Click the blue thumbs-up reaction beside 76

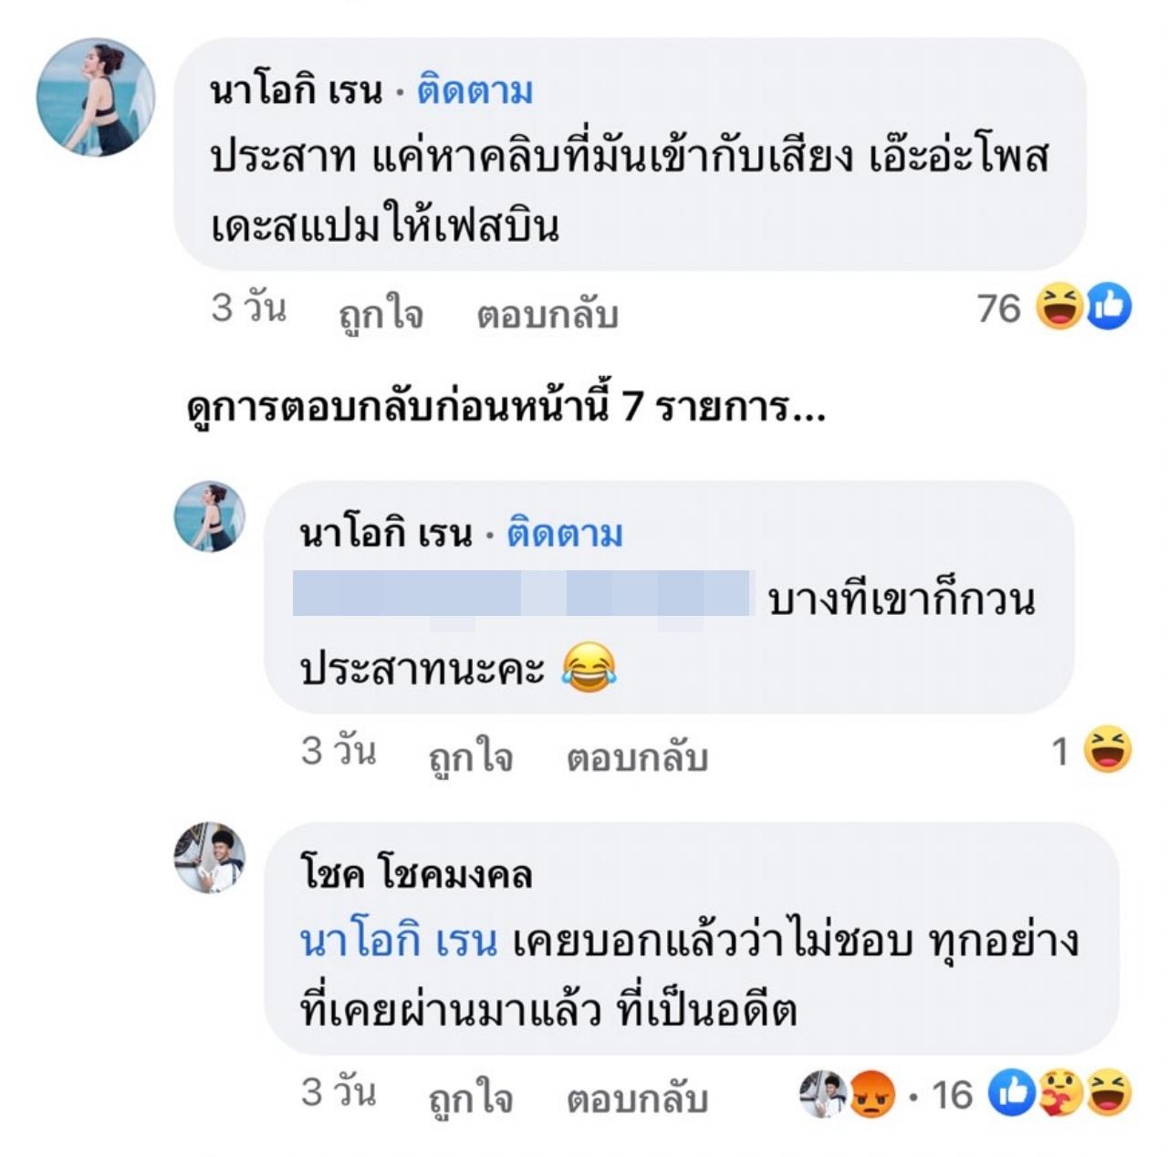(1109, 307)
